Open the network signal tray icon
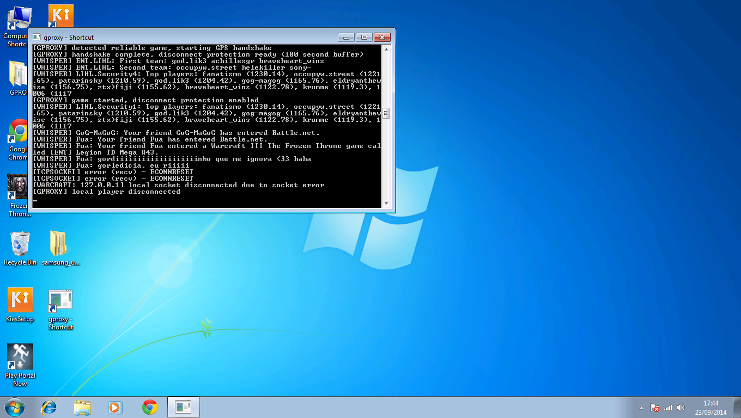This screenshot has width=741, height=418. coord(668,407)
